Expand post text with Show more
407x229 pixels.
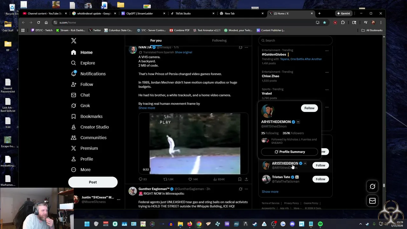pos(147,108)
